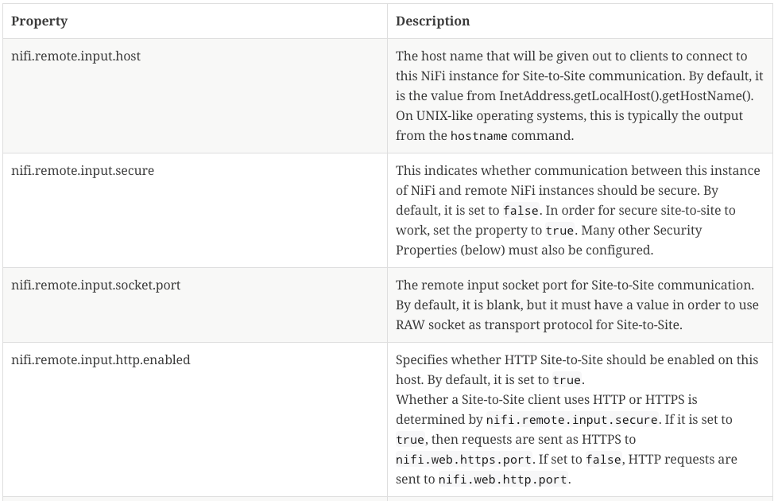
Task: Click the word "Security" in input.secure description
Action: point(678,230)
